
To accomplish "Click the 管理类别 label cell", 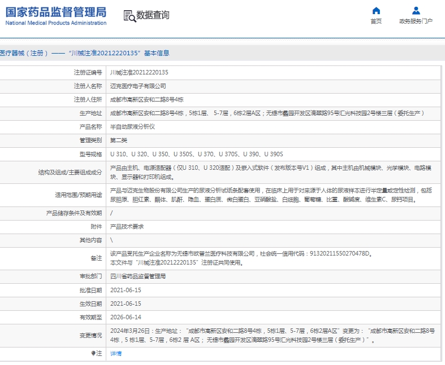I will 53,140.
